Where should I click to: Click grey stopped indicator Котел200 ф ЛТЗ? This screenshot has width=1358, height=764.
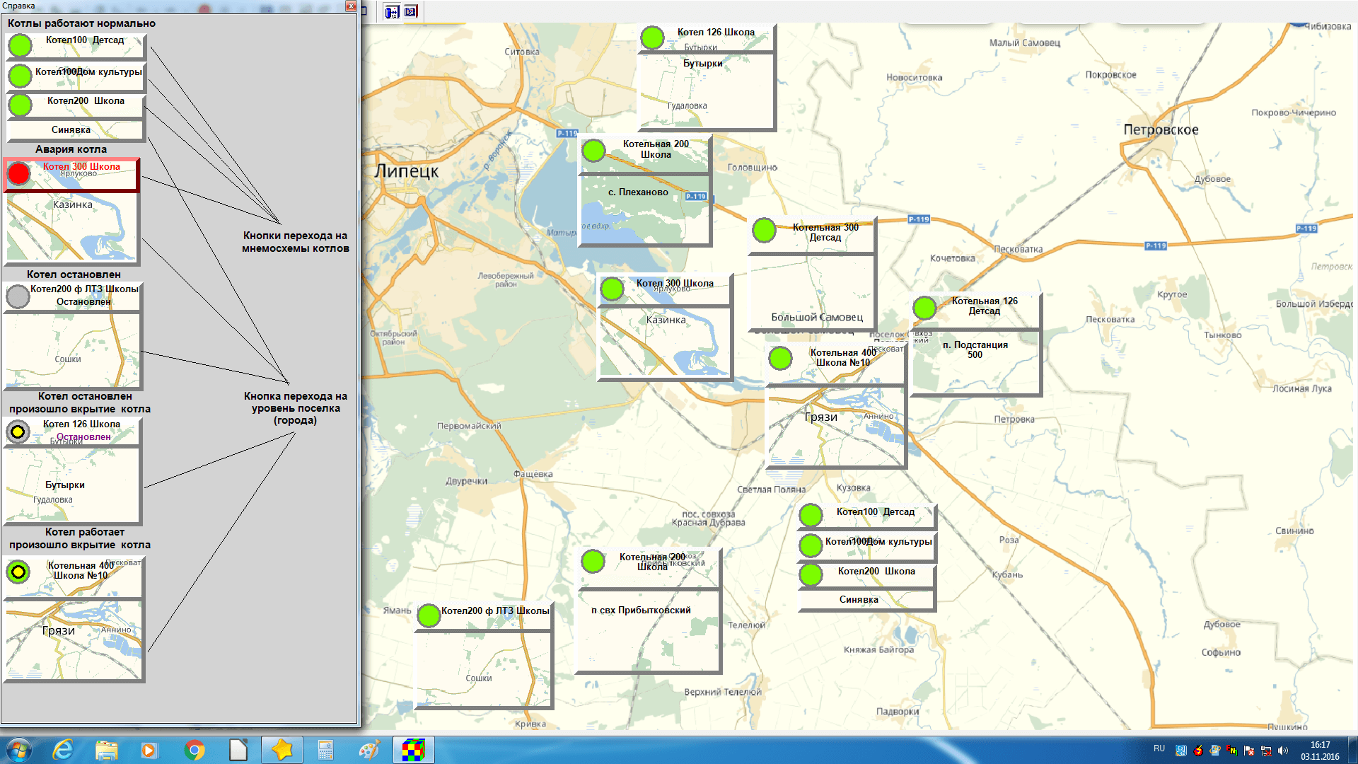(x=18, y=296)
